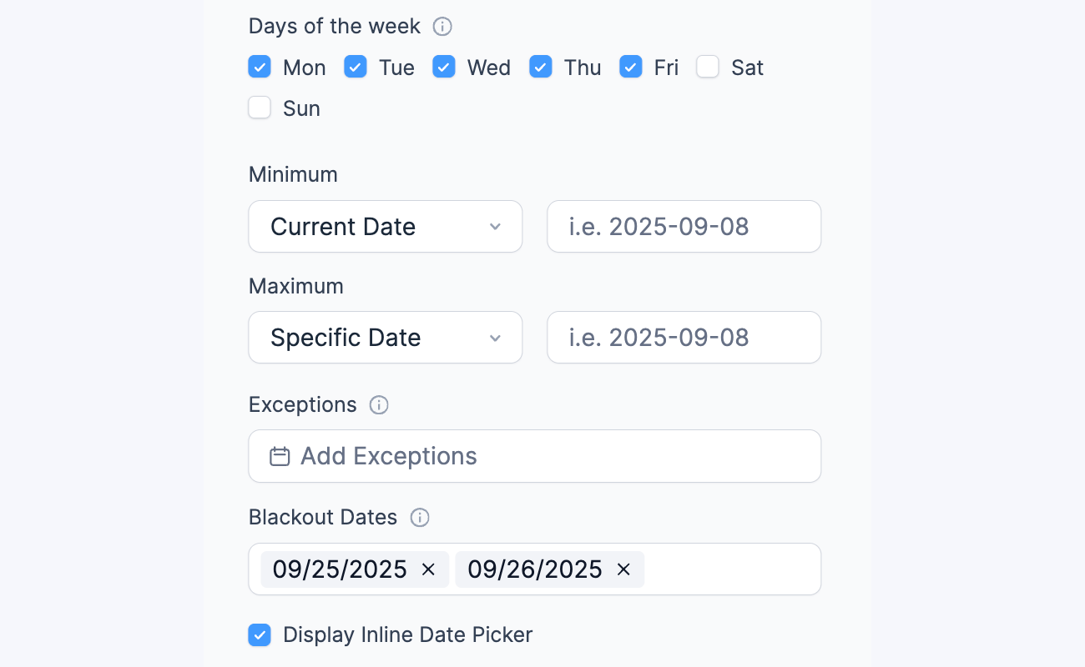Click the info icon next to Blackout Dates
The width and height of the screenshot is (1085, 667).
(420, 518)
